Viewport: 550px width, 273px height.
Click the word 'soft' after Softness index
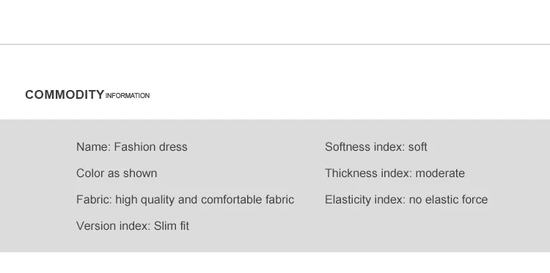point(418,147)
